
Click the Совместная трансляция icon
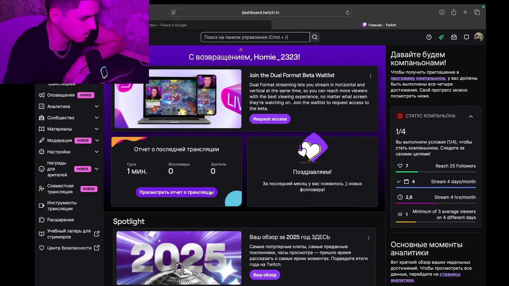coord(41,189)
